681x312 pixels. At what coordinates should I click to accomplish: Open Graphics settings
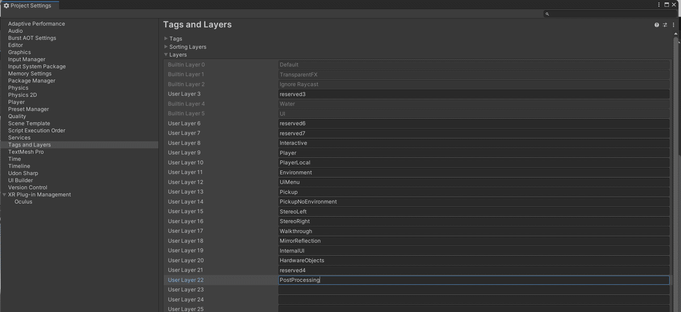(19, 52)
